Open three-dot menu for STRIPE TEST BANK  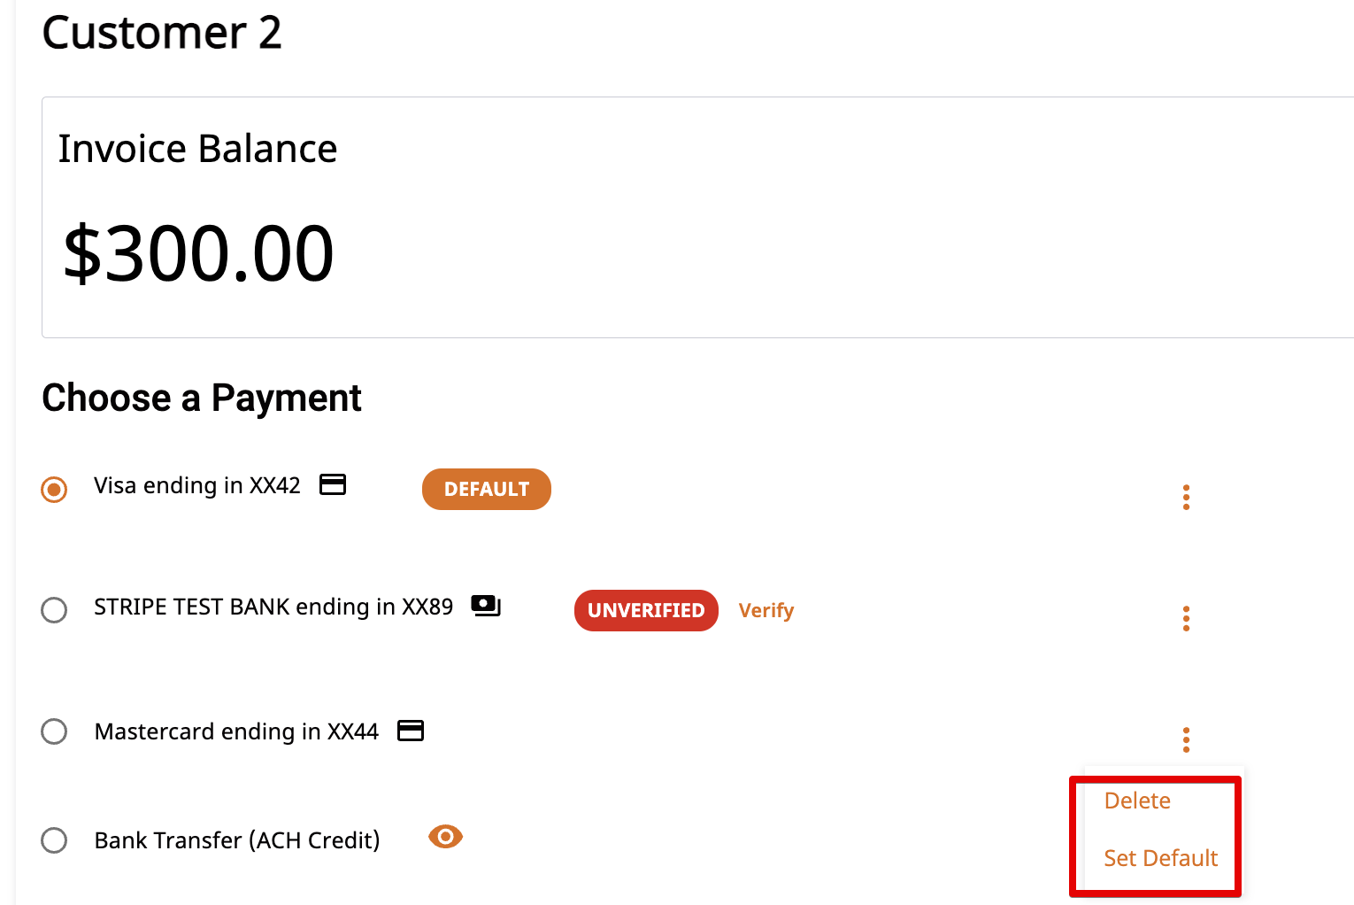tap(1186, 618)
